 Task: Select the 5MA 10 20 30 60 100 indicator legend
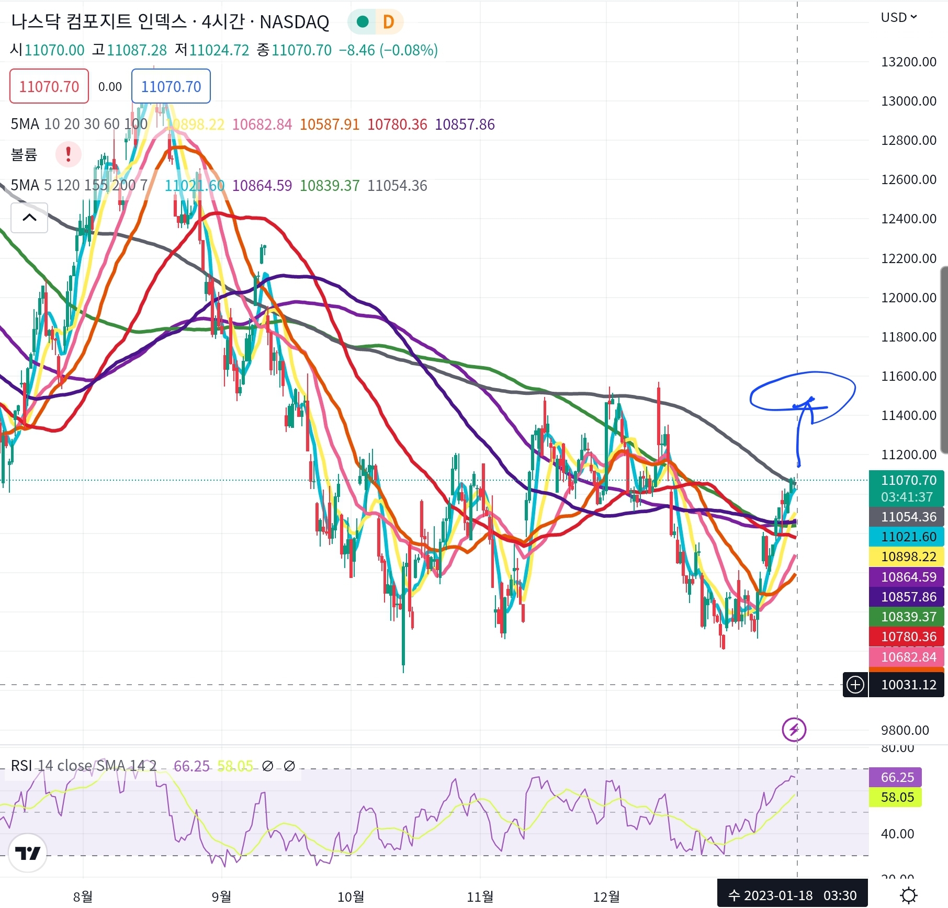click(79, 124)
